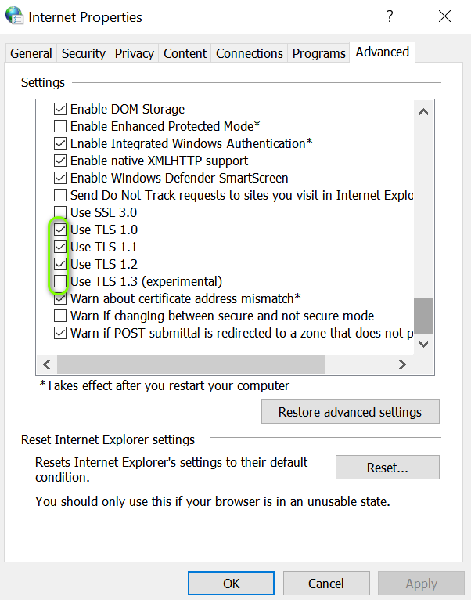Click the right horizontal scroll arrow

click(402, 364)
